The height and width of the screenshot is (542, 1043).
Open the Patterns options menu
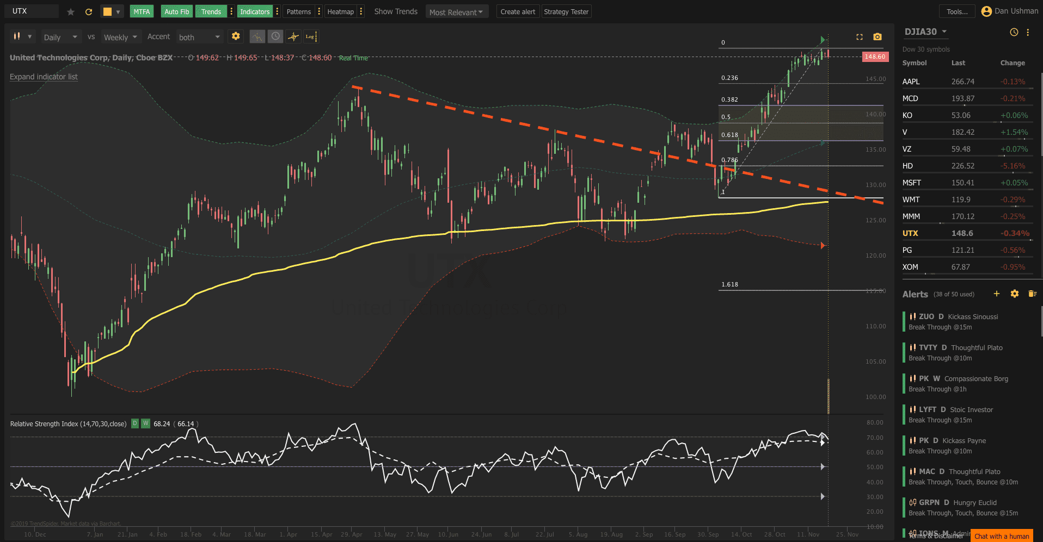(319, 11)
